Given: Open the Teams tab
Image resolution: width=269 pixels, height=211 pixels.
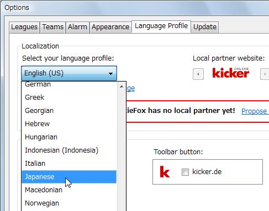Looking at the screenshot, I should (x=53, y=27).
